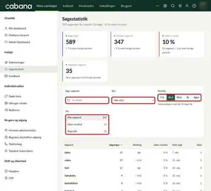Select the År period option
The height and width of the screenshot is (191, 211).
pyautogui.click(x=188, y=98)
